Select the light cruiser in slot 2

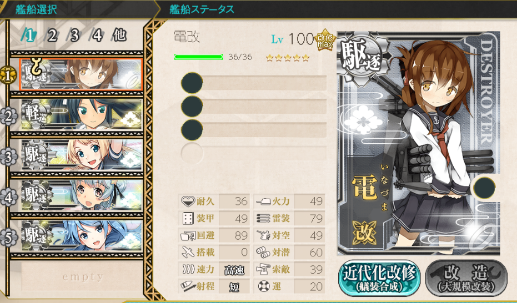pos(82,115)
